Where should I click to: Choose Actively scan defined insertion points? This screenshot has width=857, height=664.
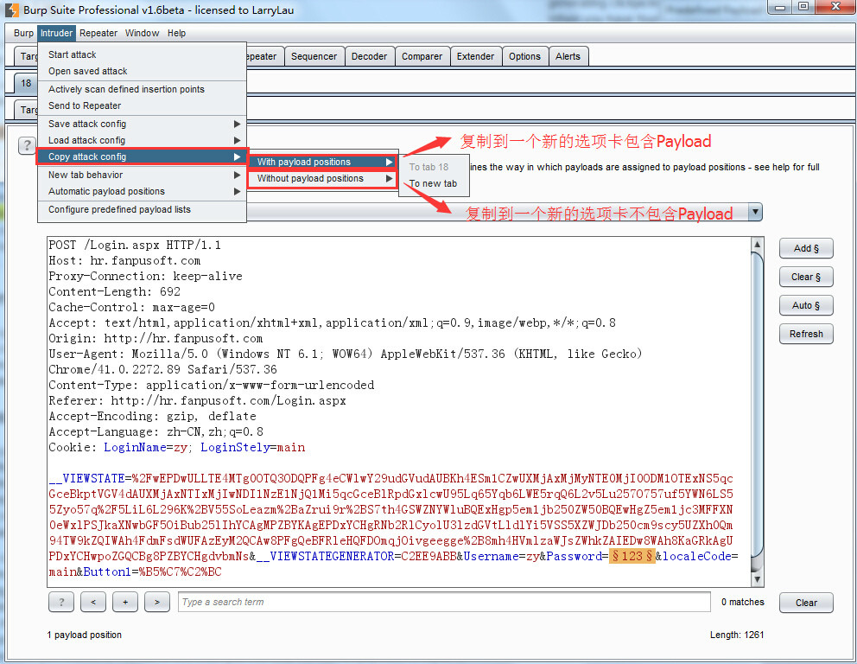point(142,89)
